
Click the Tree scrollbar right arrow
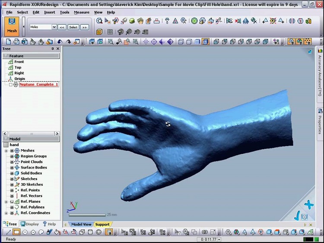(x=57, y=134)
